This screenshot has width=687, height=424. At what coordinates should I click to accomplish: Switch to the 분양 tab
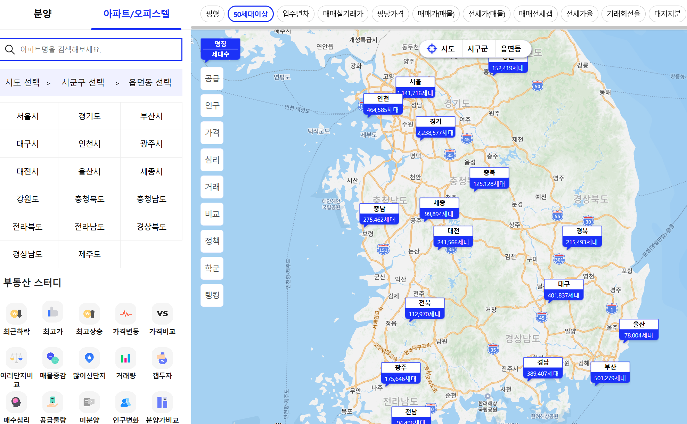[42, 14]
